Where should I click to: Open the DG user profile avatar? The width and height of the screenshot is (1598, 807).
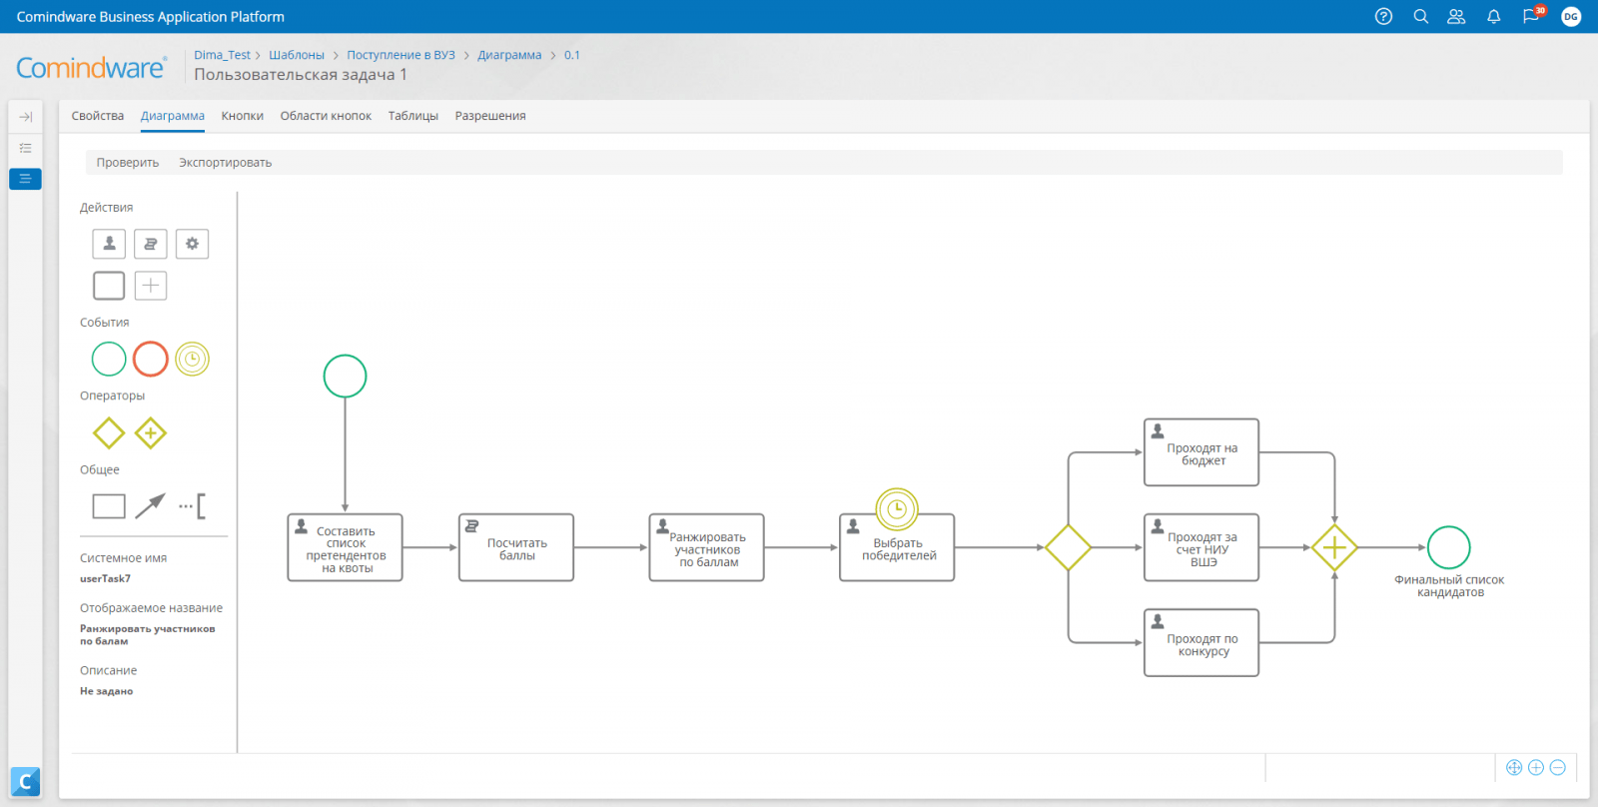click(1571, 17)
